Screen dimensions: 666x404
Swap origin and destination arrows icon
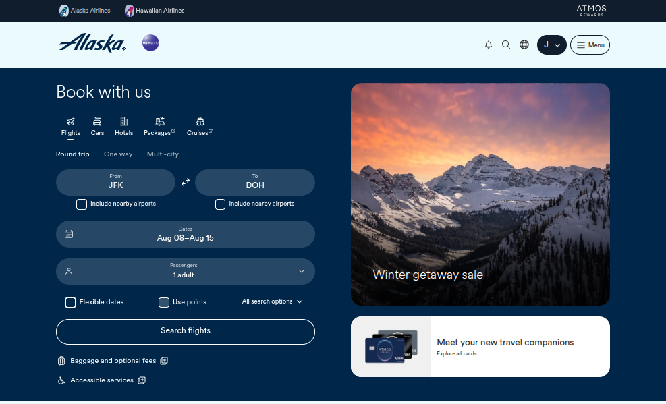click(x=185, y=183)
